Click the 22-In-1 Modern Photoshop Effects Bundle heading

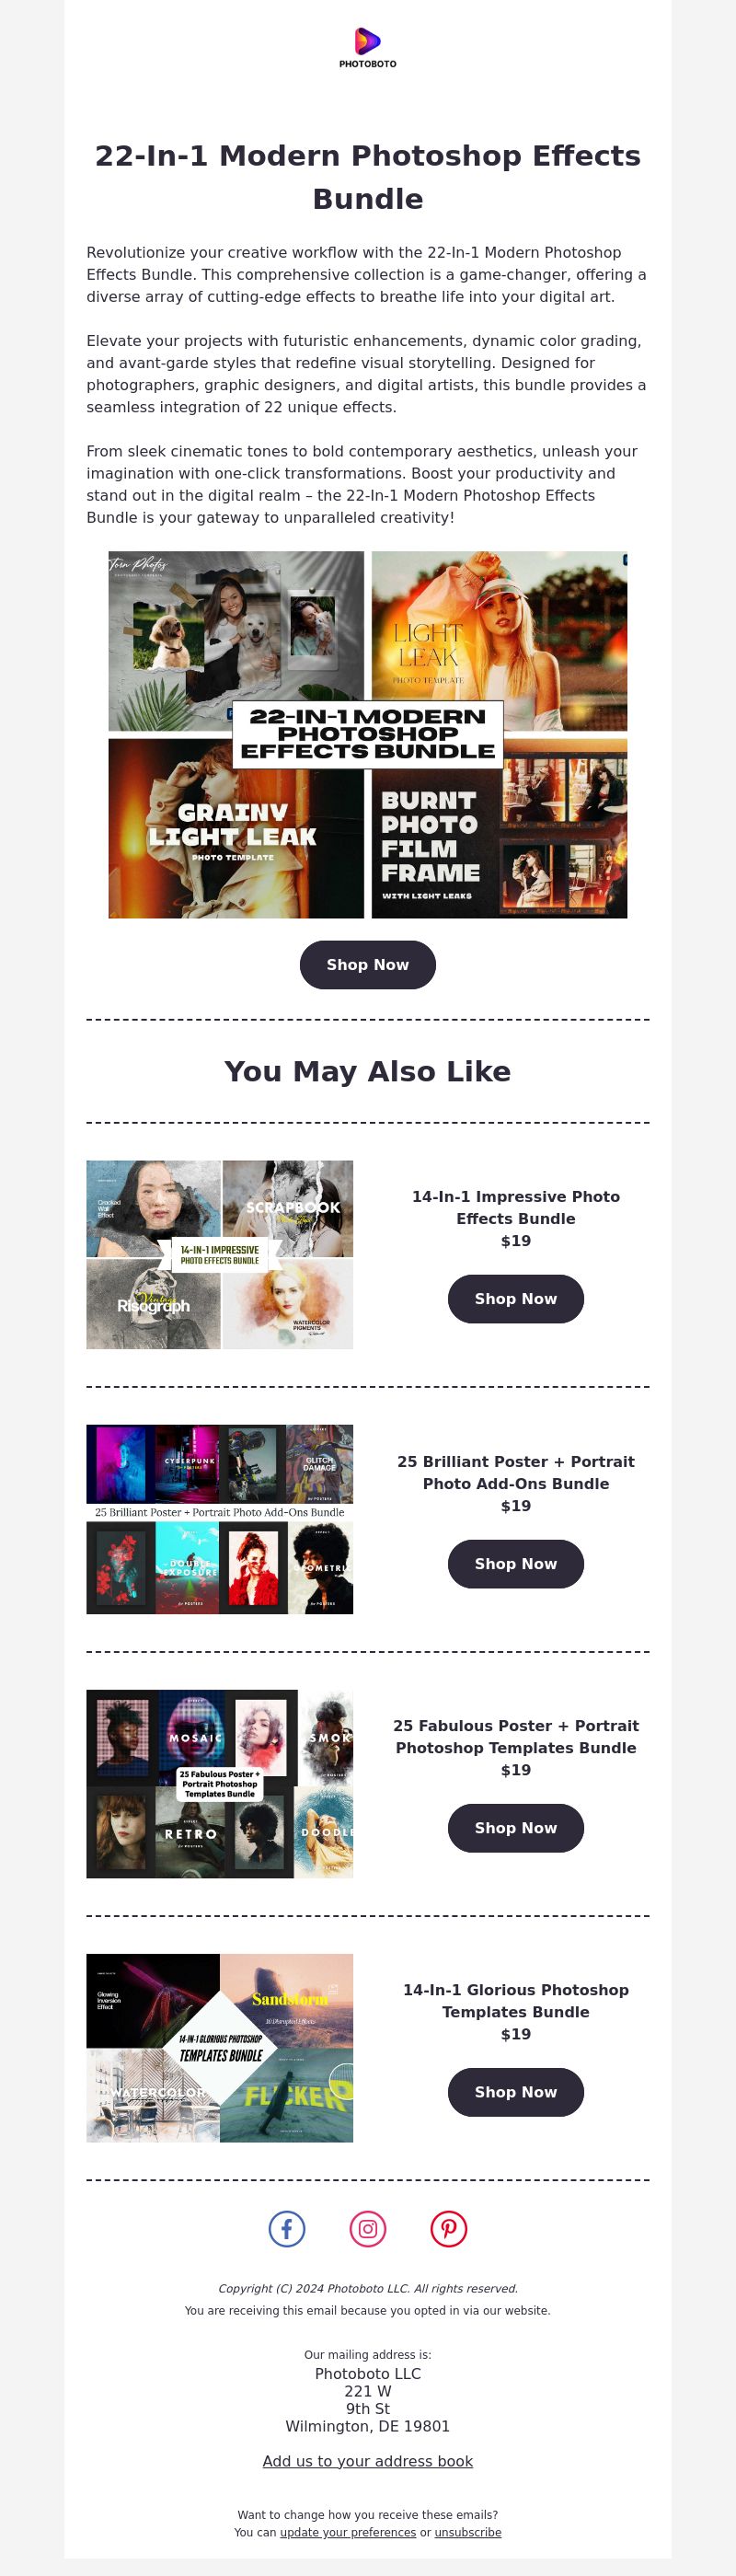(368, 177)
